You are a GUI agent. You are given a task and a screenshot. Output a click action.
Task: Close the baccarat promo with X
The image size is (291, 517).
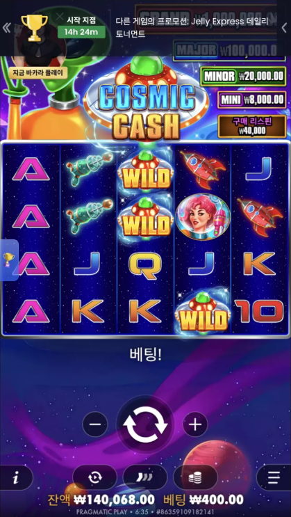pyautogui.click(x=60, y=16)
